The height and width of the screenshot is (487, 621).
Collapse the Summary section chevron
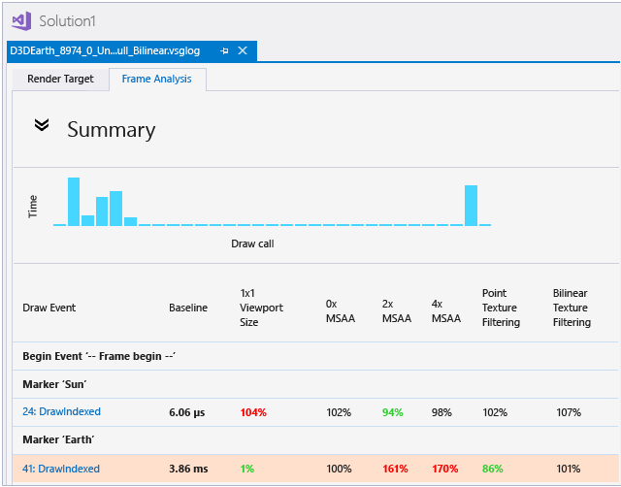pos(41,125)
